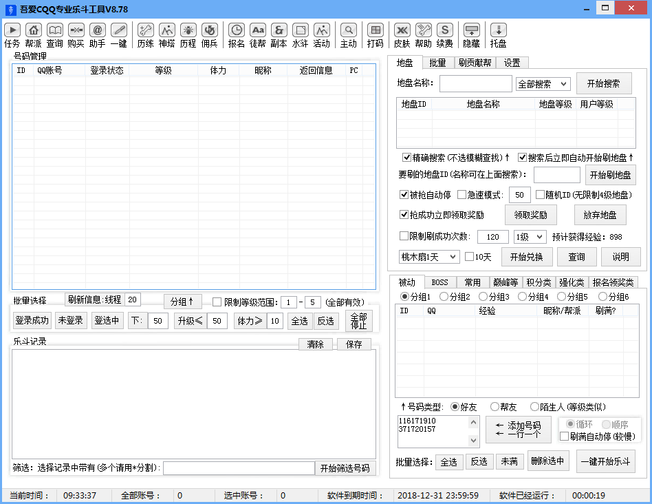Open the 1级 level dropdown
The image size is (652, 504).
click(530, 237)
